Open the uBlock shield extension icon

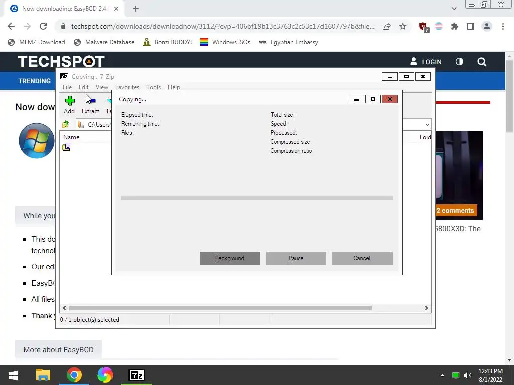click(x=423, y=27)
